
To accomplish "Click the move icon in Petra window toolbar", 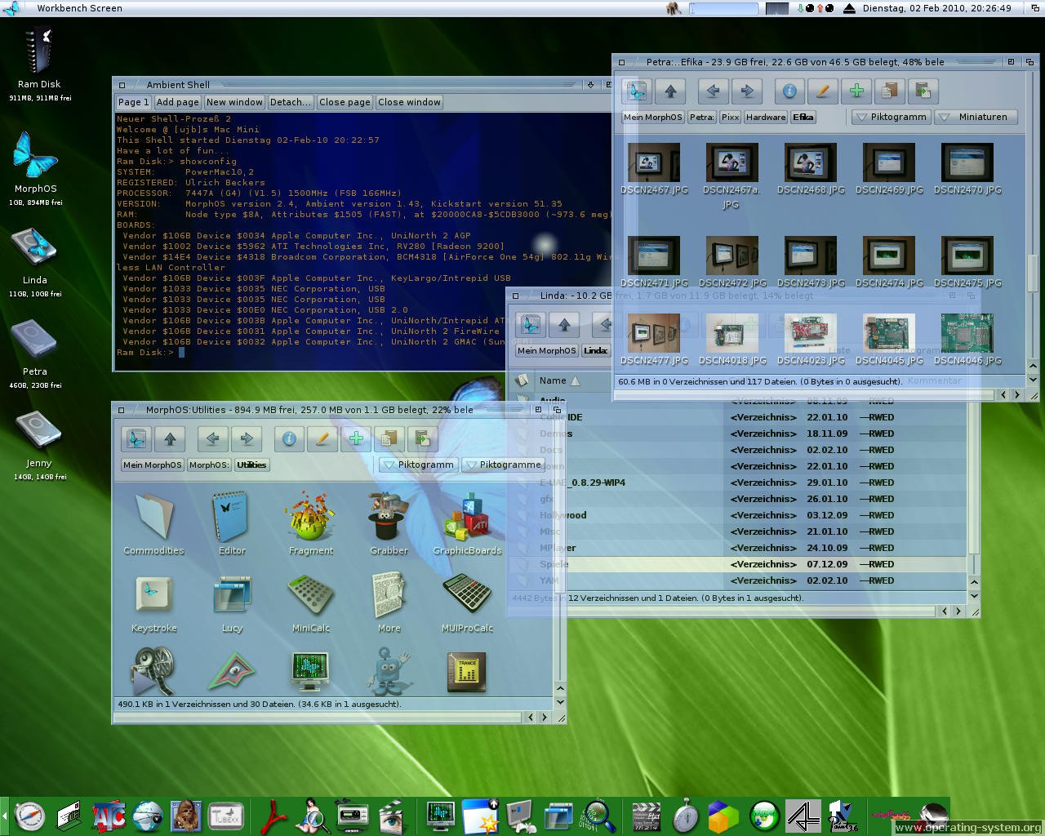I will tap(923, 91).
